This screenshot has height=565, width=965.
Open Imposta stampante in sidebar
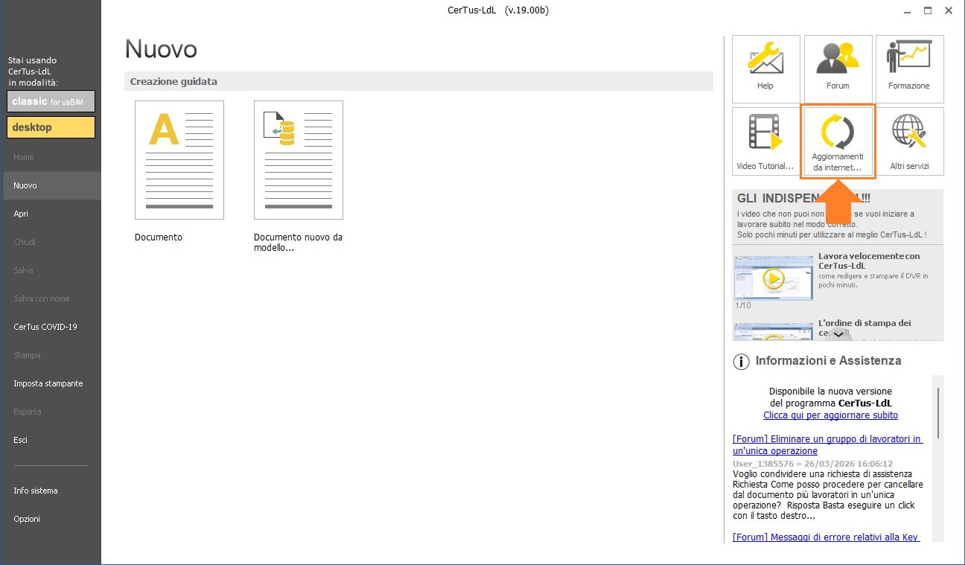coord(48,383)
